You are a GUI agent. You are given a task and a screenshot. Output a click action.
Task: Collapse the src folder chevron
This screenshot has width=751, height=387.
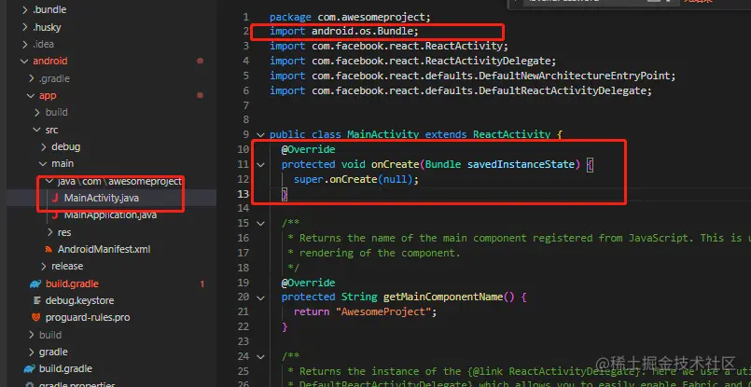37,130
